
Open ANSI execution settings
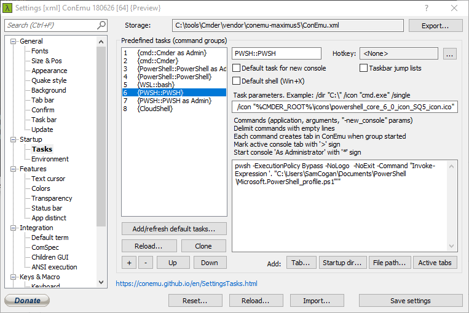coord(54,267)
